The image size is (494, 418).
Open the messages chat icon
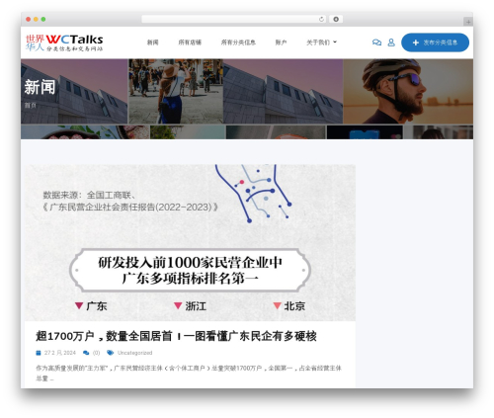[x=376, y=42]
